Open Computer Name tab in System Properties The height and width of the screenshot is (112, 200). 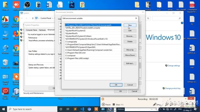(31, 30)
